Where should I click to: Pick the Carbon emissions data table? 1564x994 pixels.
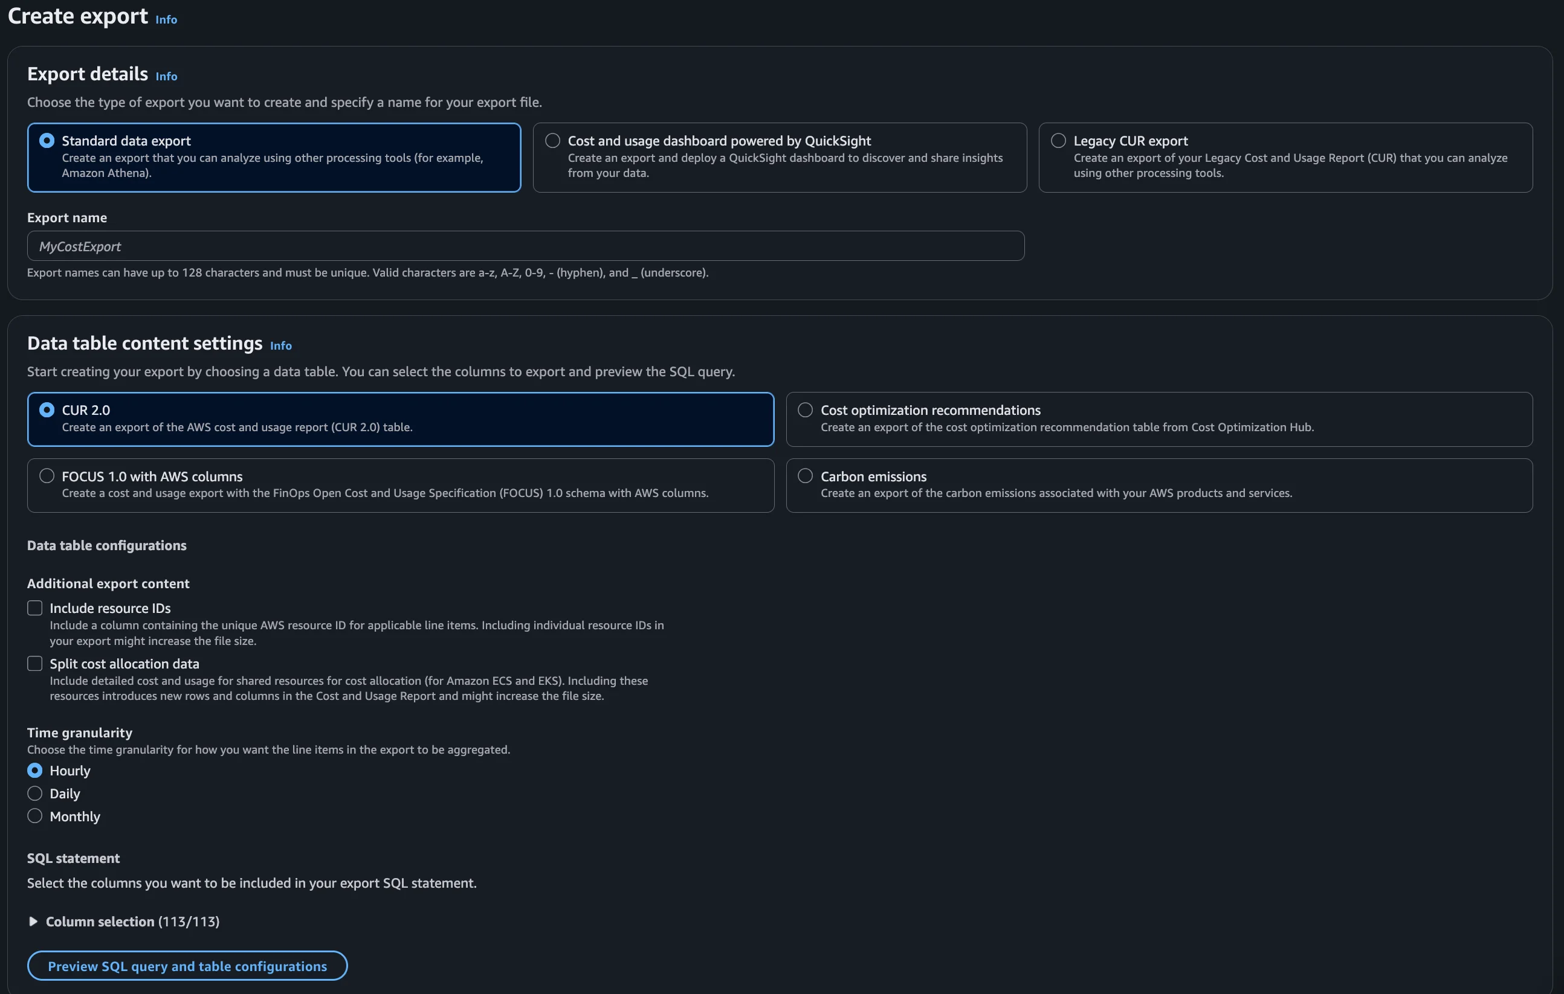(x=1159, y=486)
